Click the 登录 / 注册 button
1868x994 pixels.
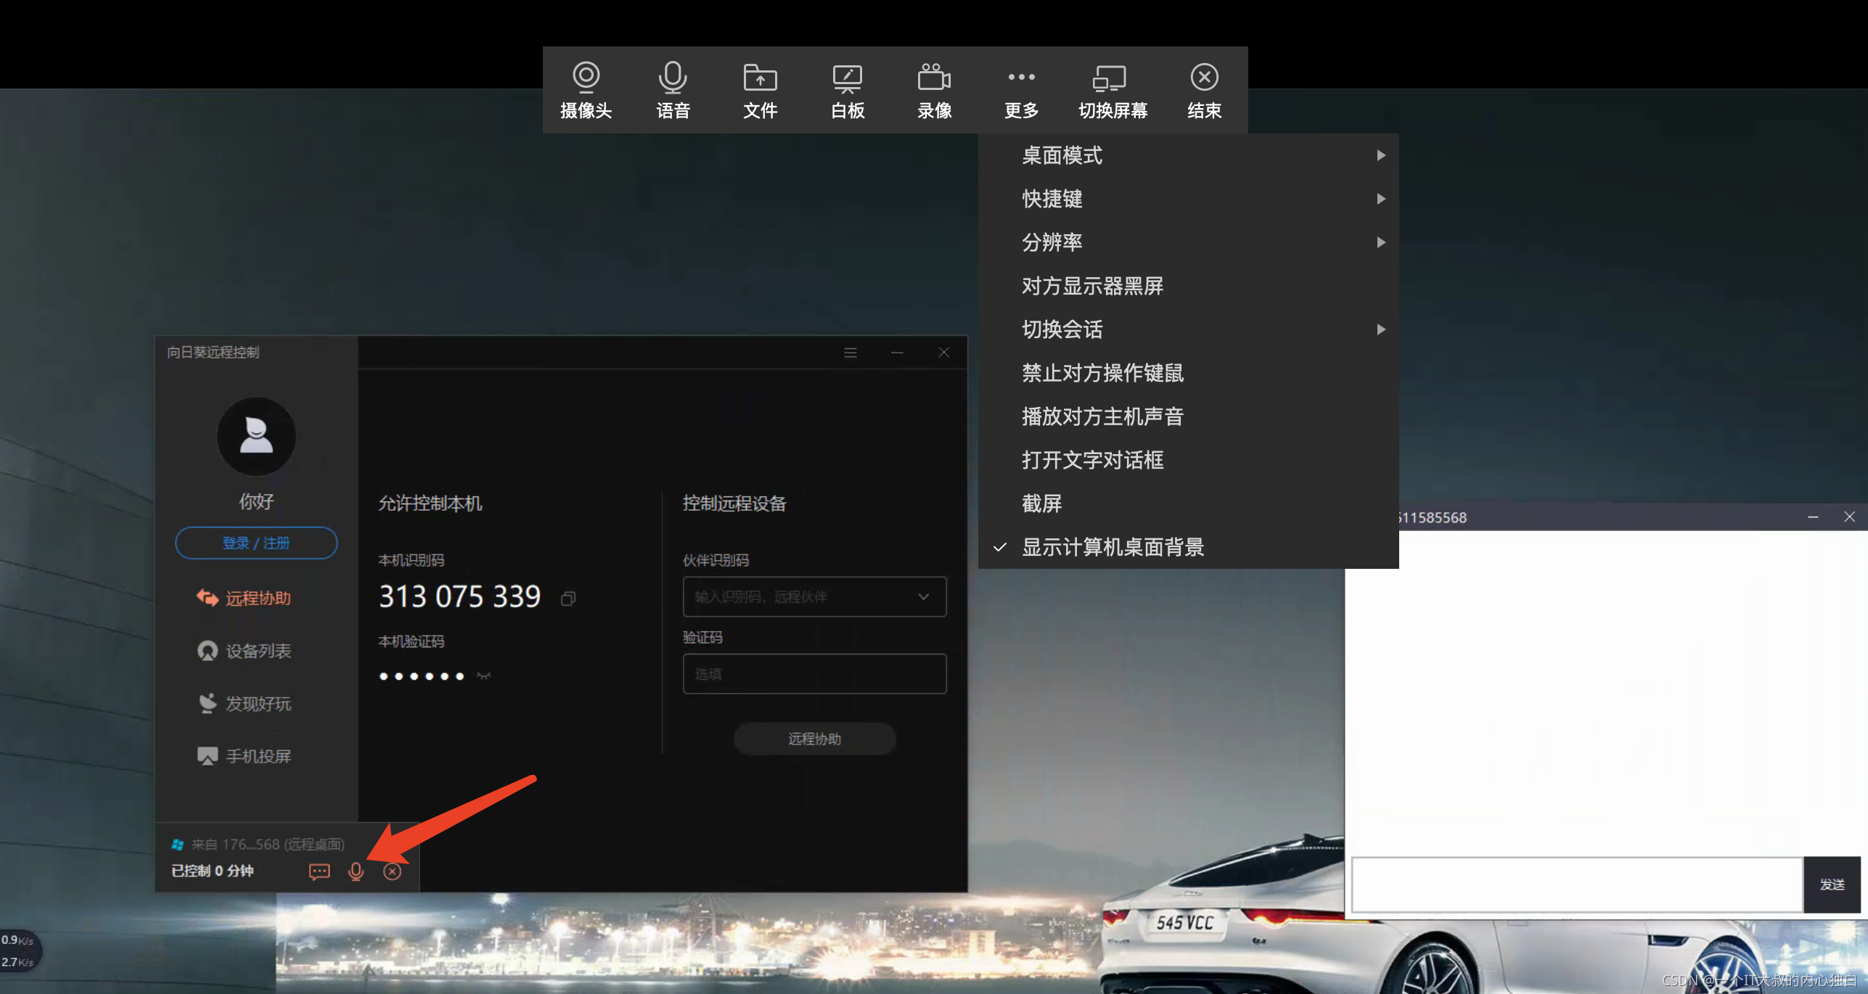256,543
